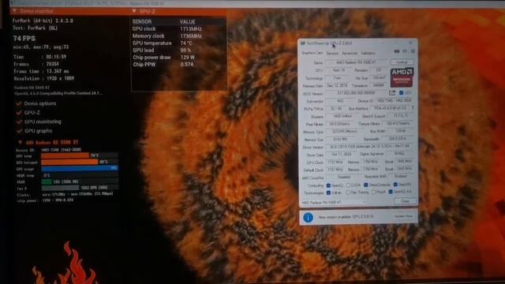Viewport: 505px width, 284px height.
Task: Switch to the Graphics Card tab
Action: [x=312, y=53]
